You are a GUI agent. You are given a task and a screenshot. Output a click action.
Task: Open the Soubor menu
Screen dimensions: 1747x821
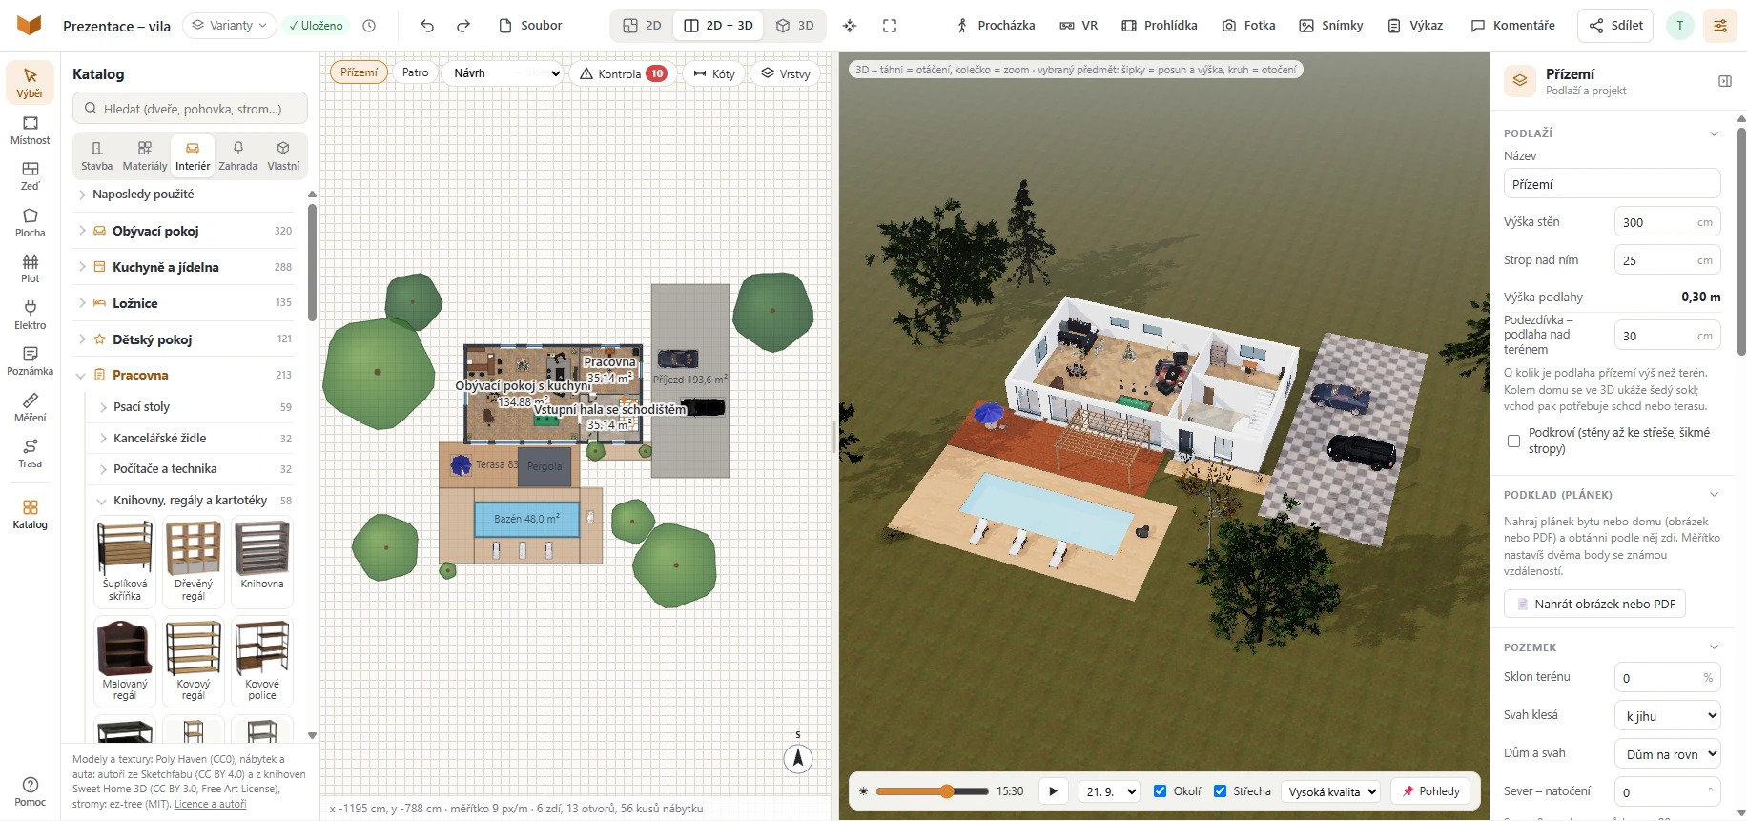pyautogui.click(x=530, y=26)
